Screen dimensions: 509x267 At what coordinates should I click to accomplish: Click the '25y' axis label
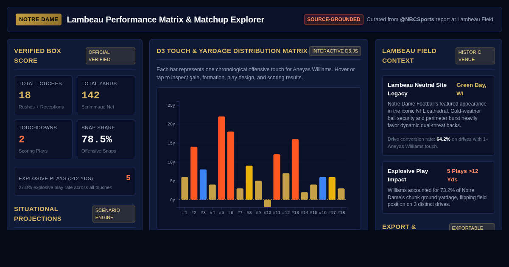tap(171, 106)
